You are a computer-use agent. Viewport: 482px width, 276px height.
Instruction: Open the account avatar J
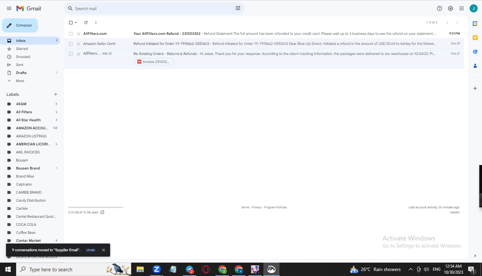click(x=473, y=8)
